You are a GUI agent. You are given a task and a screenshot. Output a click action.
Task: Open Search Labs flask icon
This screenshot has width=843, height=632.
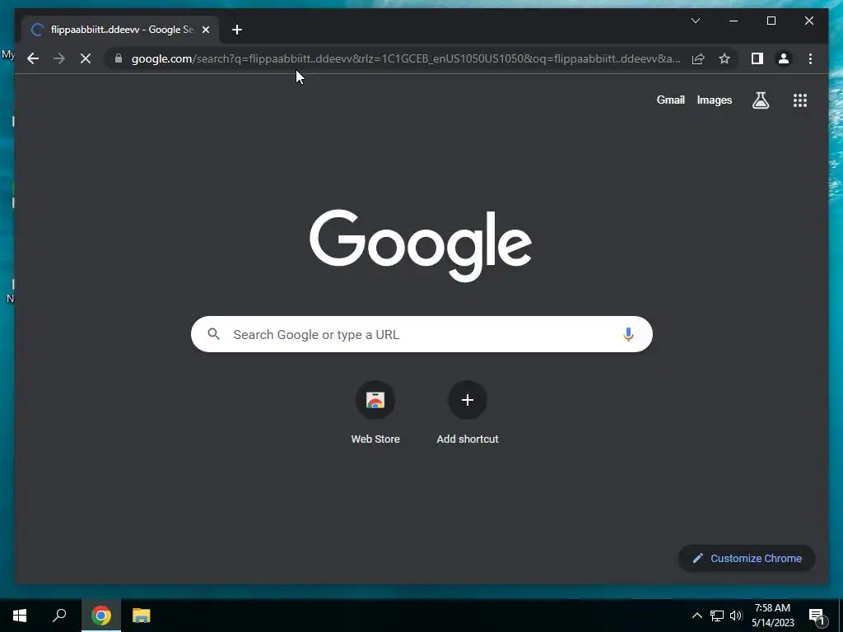point(760,100)
